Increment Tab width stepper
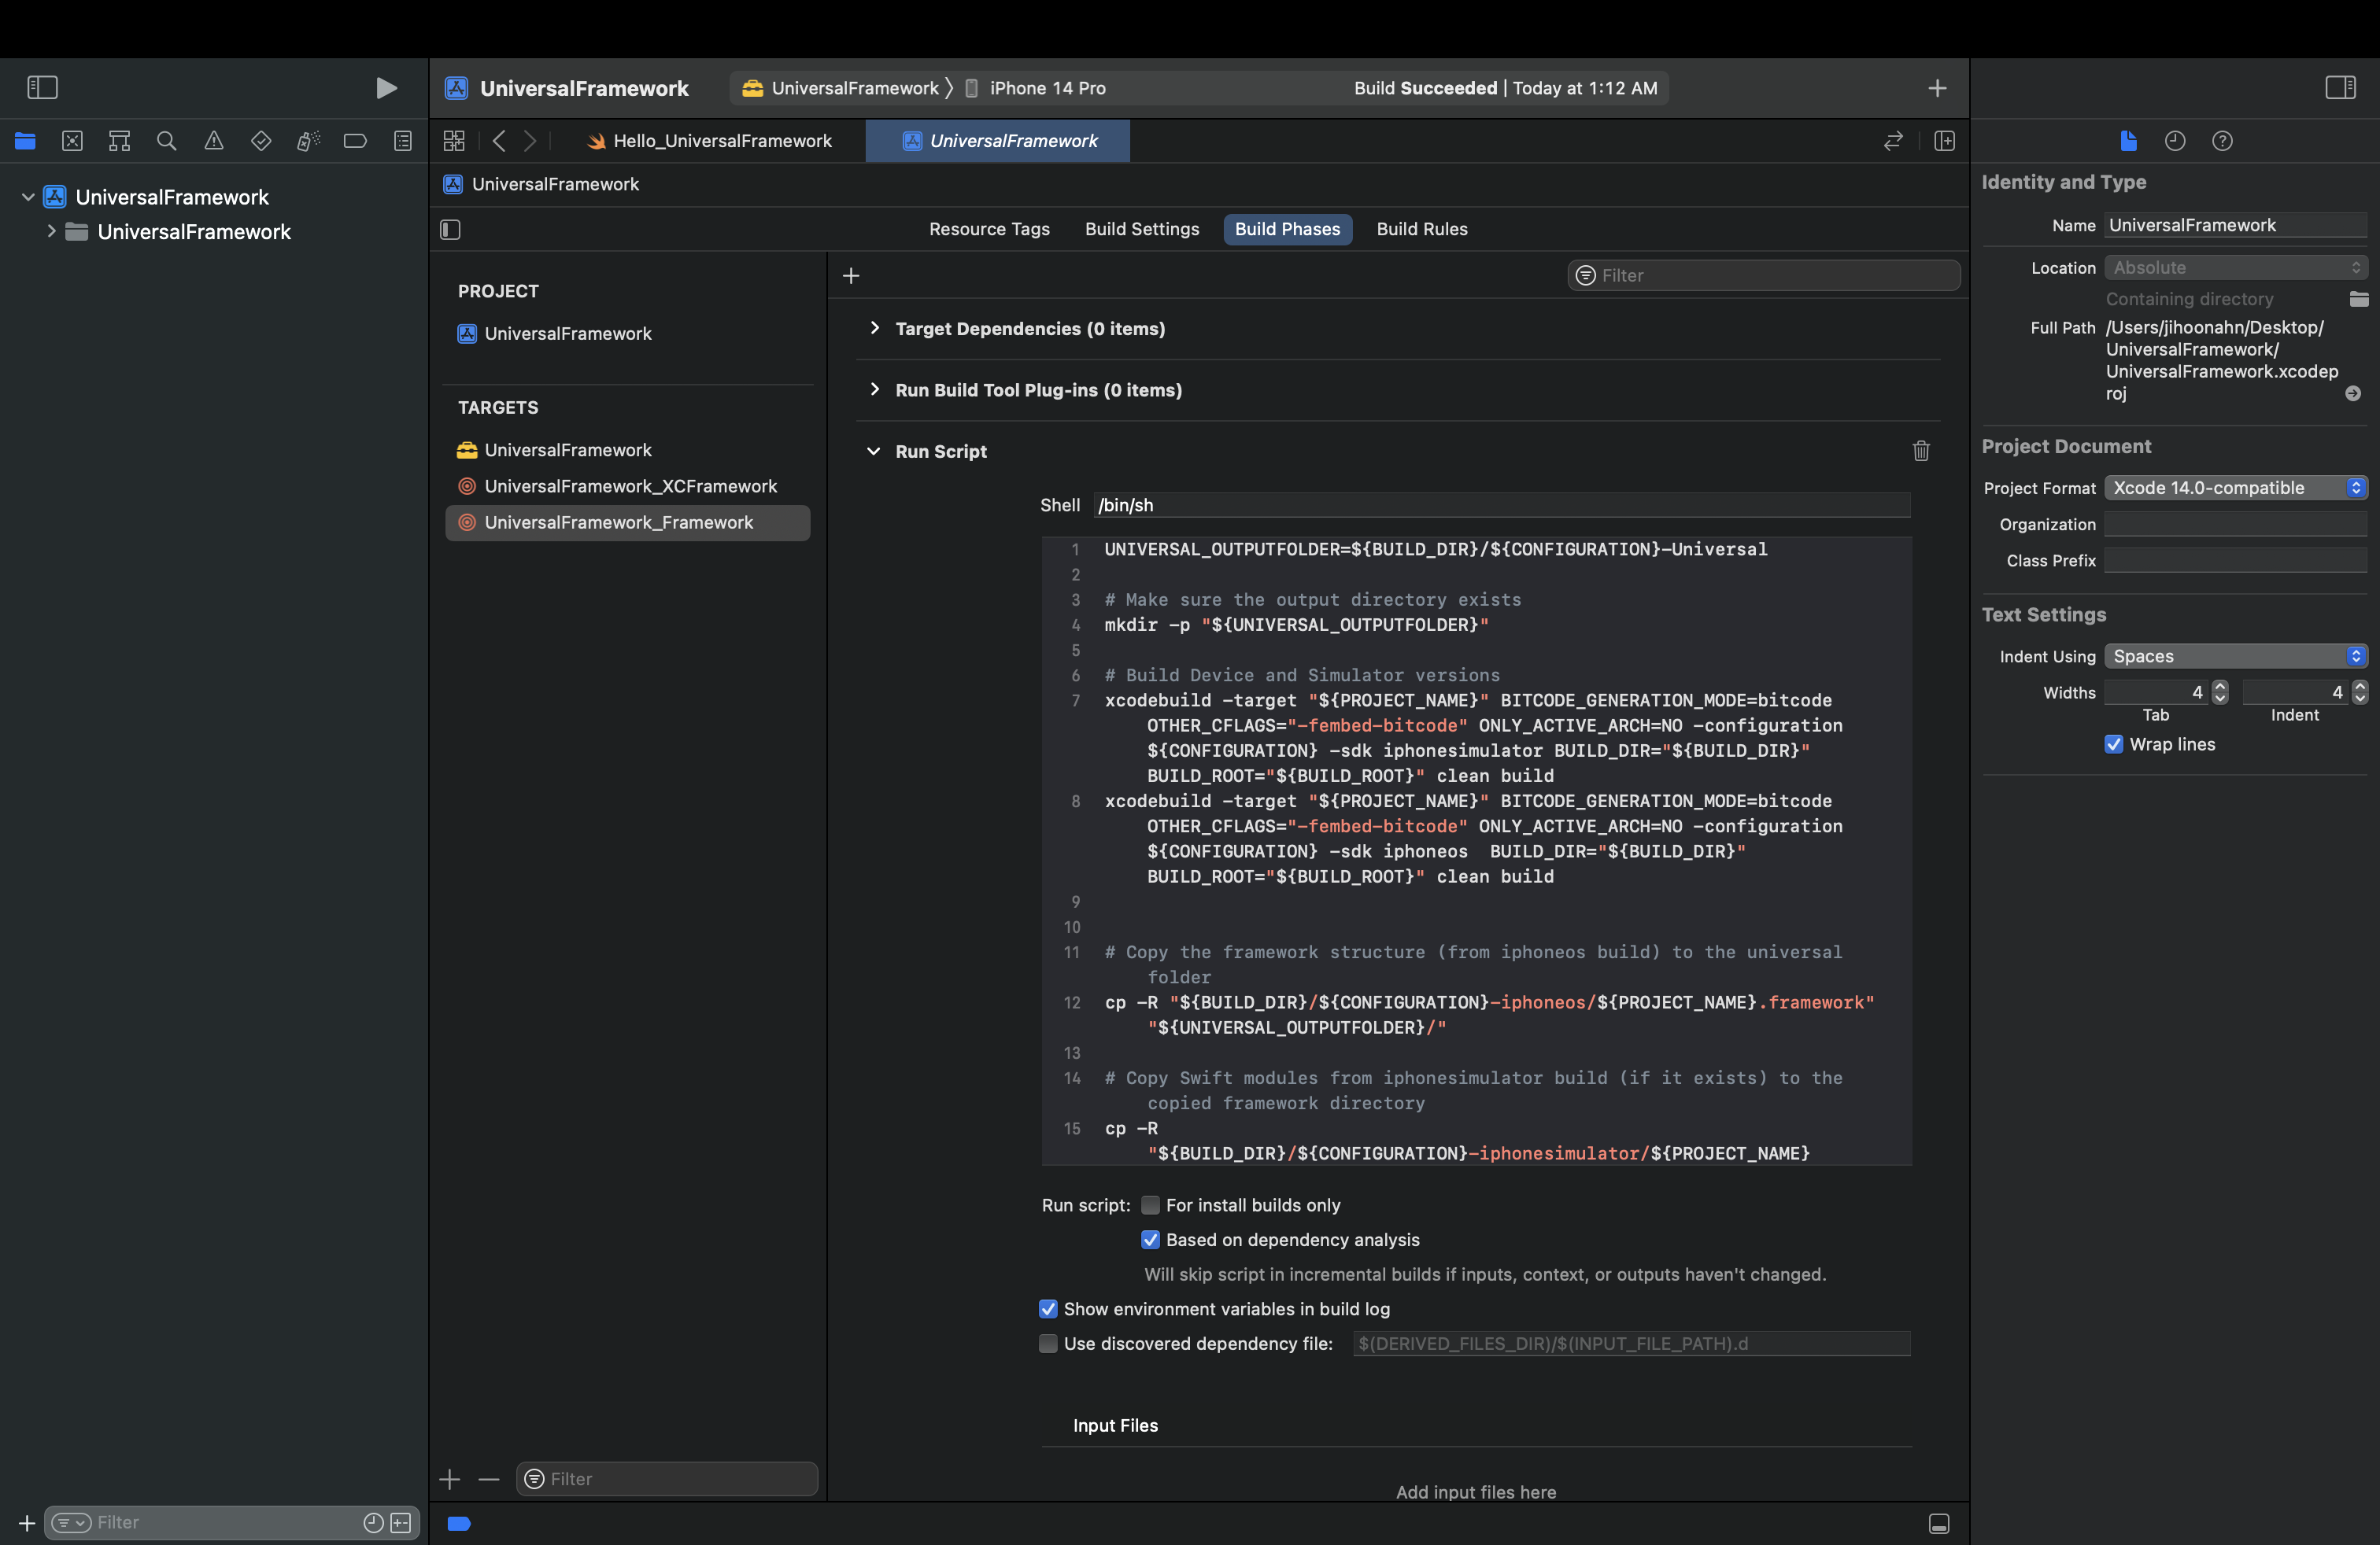The height and width of the screenshot is (1545, 2380). coord(2220,687)
